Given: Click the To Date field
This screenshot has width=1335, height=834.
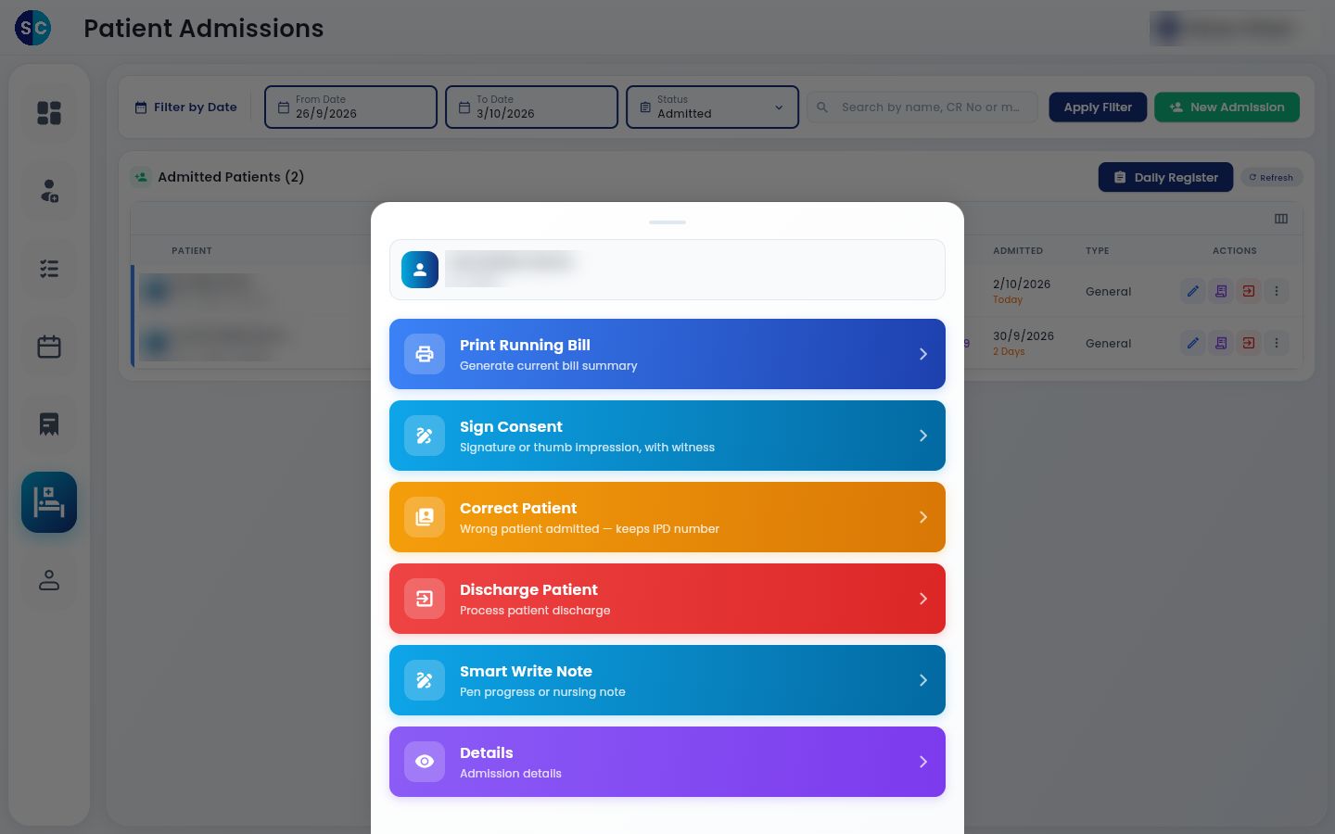Looking at the screenshot, I should [x=531, y=107].
